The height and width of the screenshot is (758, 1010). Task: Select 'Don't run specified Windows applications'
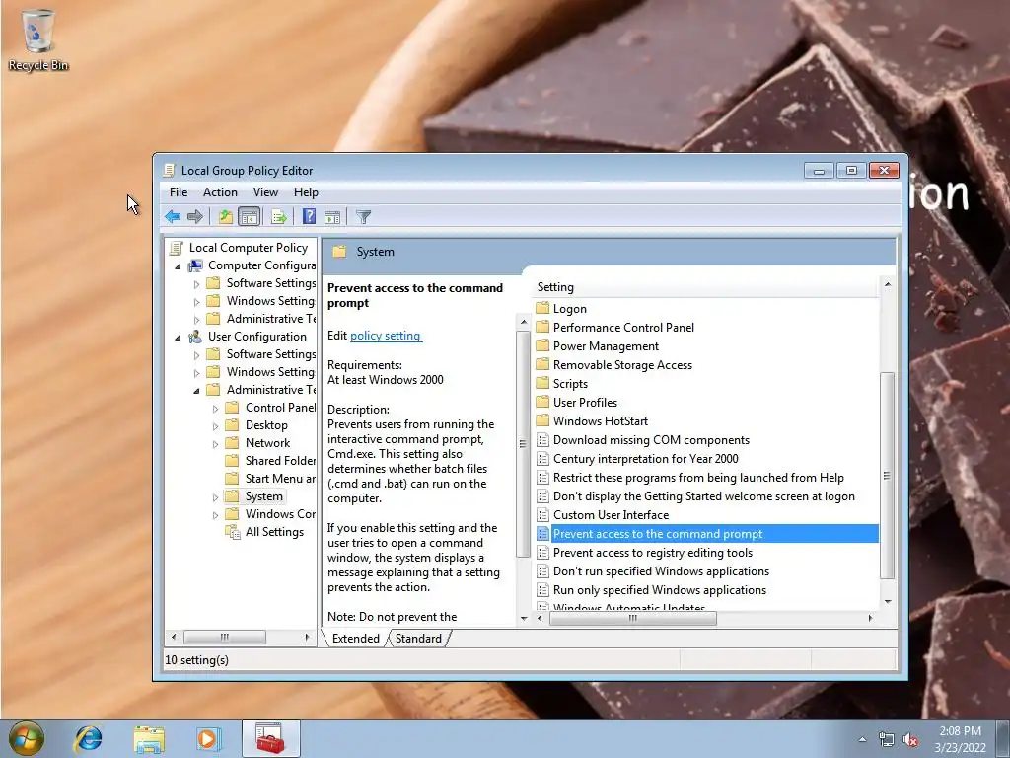click(x=661, y=571)
